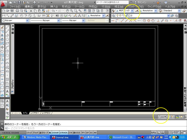Select the Move tool in Modify toolbar

pos(2,47)
